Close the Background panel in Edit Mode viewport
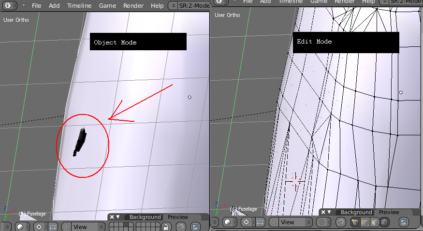Screen dimensions: 423x231 pos(323,212)
